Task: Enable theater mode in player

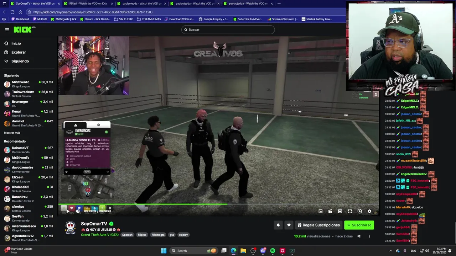Action: pos(340,211)
